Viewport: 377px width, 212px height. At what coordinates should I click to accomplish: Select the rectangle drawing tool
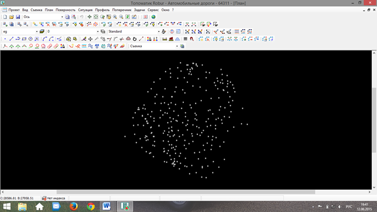24,39
